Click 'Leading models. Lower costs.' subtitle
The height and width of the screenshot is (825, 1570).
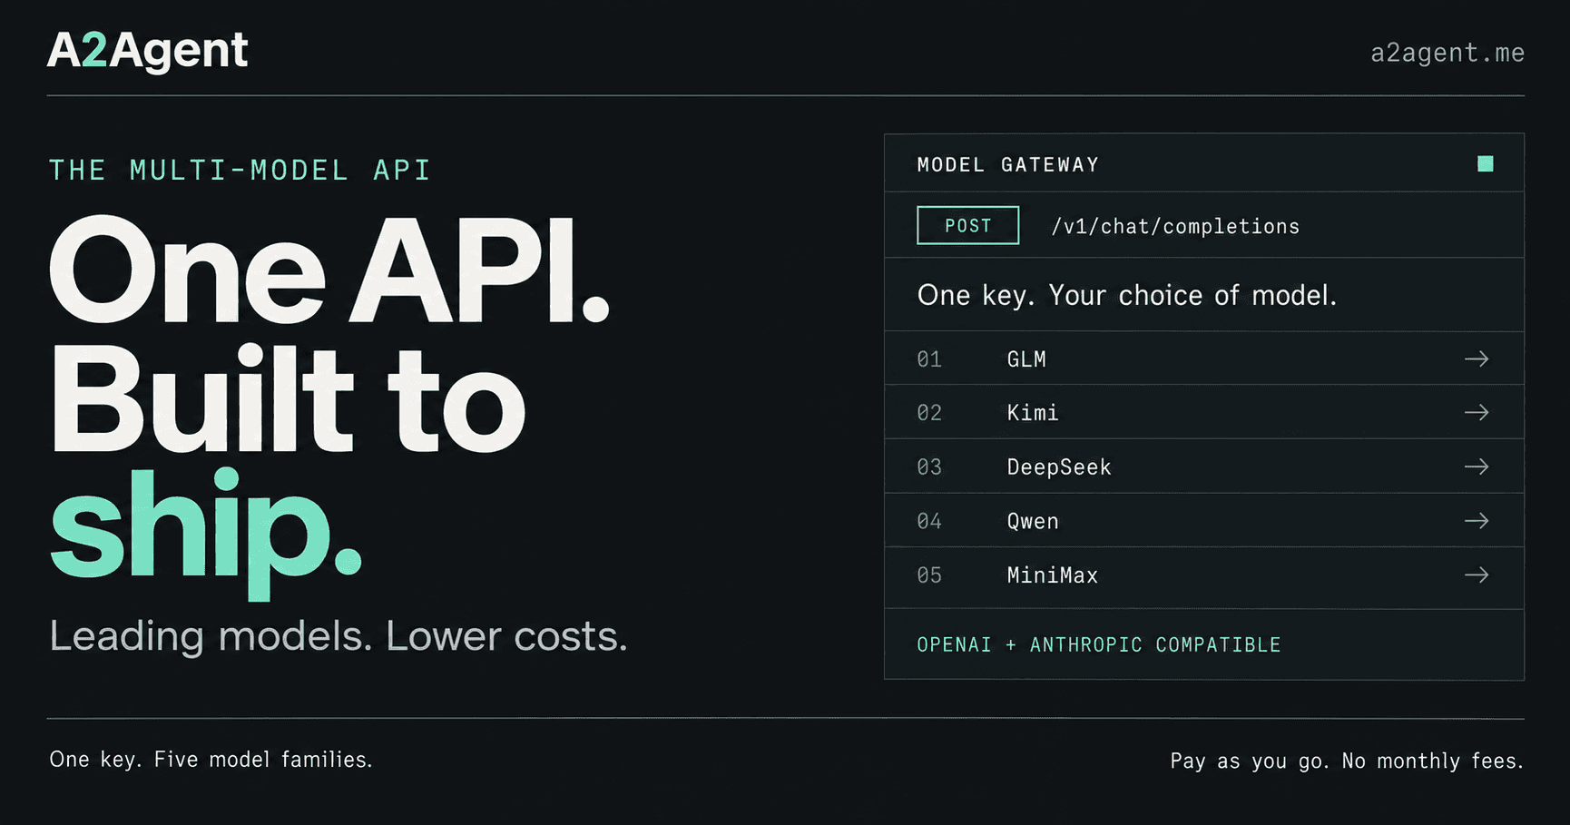(338, 636)
